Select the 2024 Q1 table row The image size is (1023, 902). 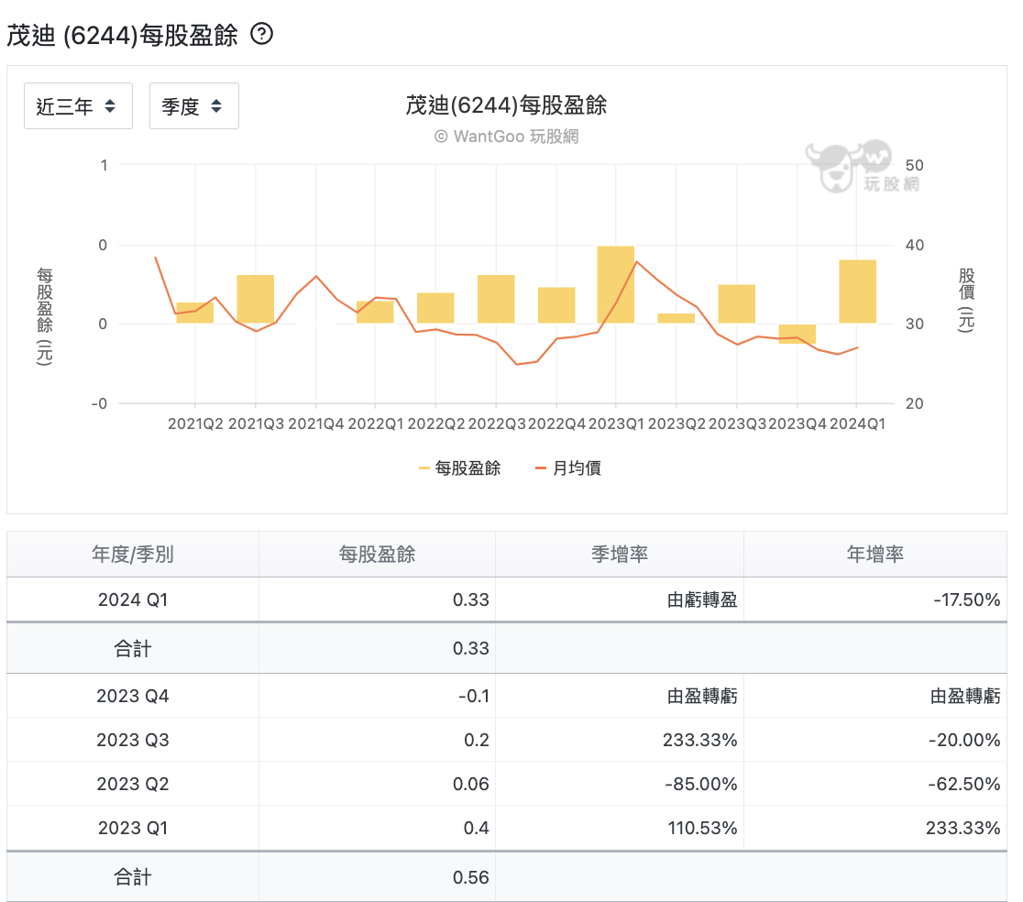[x=506, y=599]
